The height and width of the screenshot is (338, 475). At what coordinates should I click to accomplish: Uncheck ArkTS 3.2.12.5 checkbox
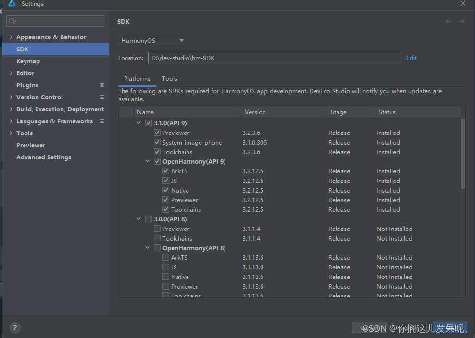pos(166,171)
